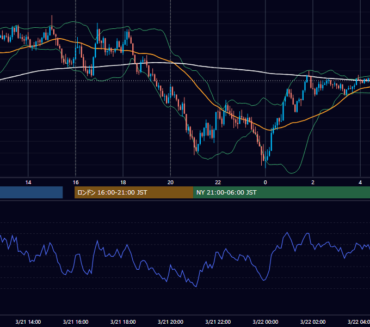The height and width of the screenshot is (327, 370).
Task: Click the blue session bar before London
Action: (32, 192)
